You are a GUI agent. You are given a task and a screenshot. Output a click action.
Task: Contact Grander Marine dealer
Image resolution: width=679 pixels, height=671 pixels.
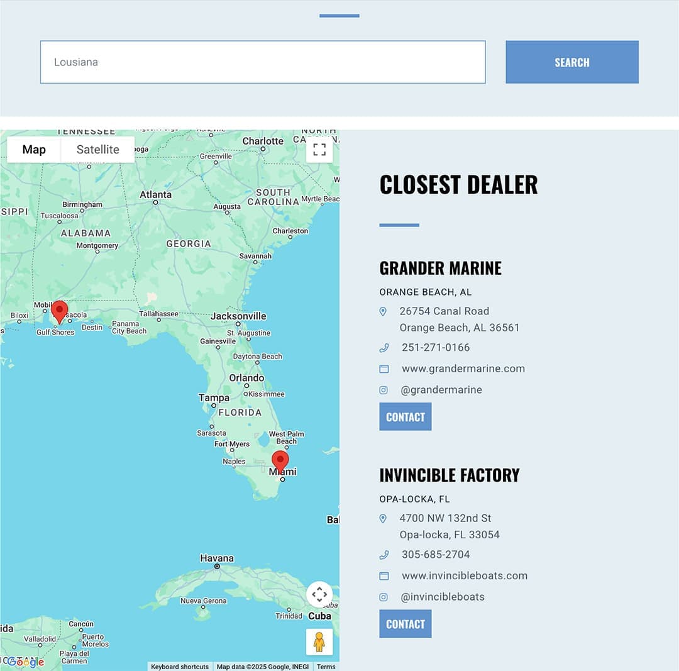point(406,417)
